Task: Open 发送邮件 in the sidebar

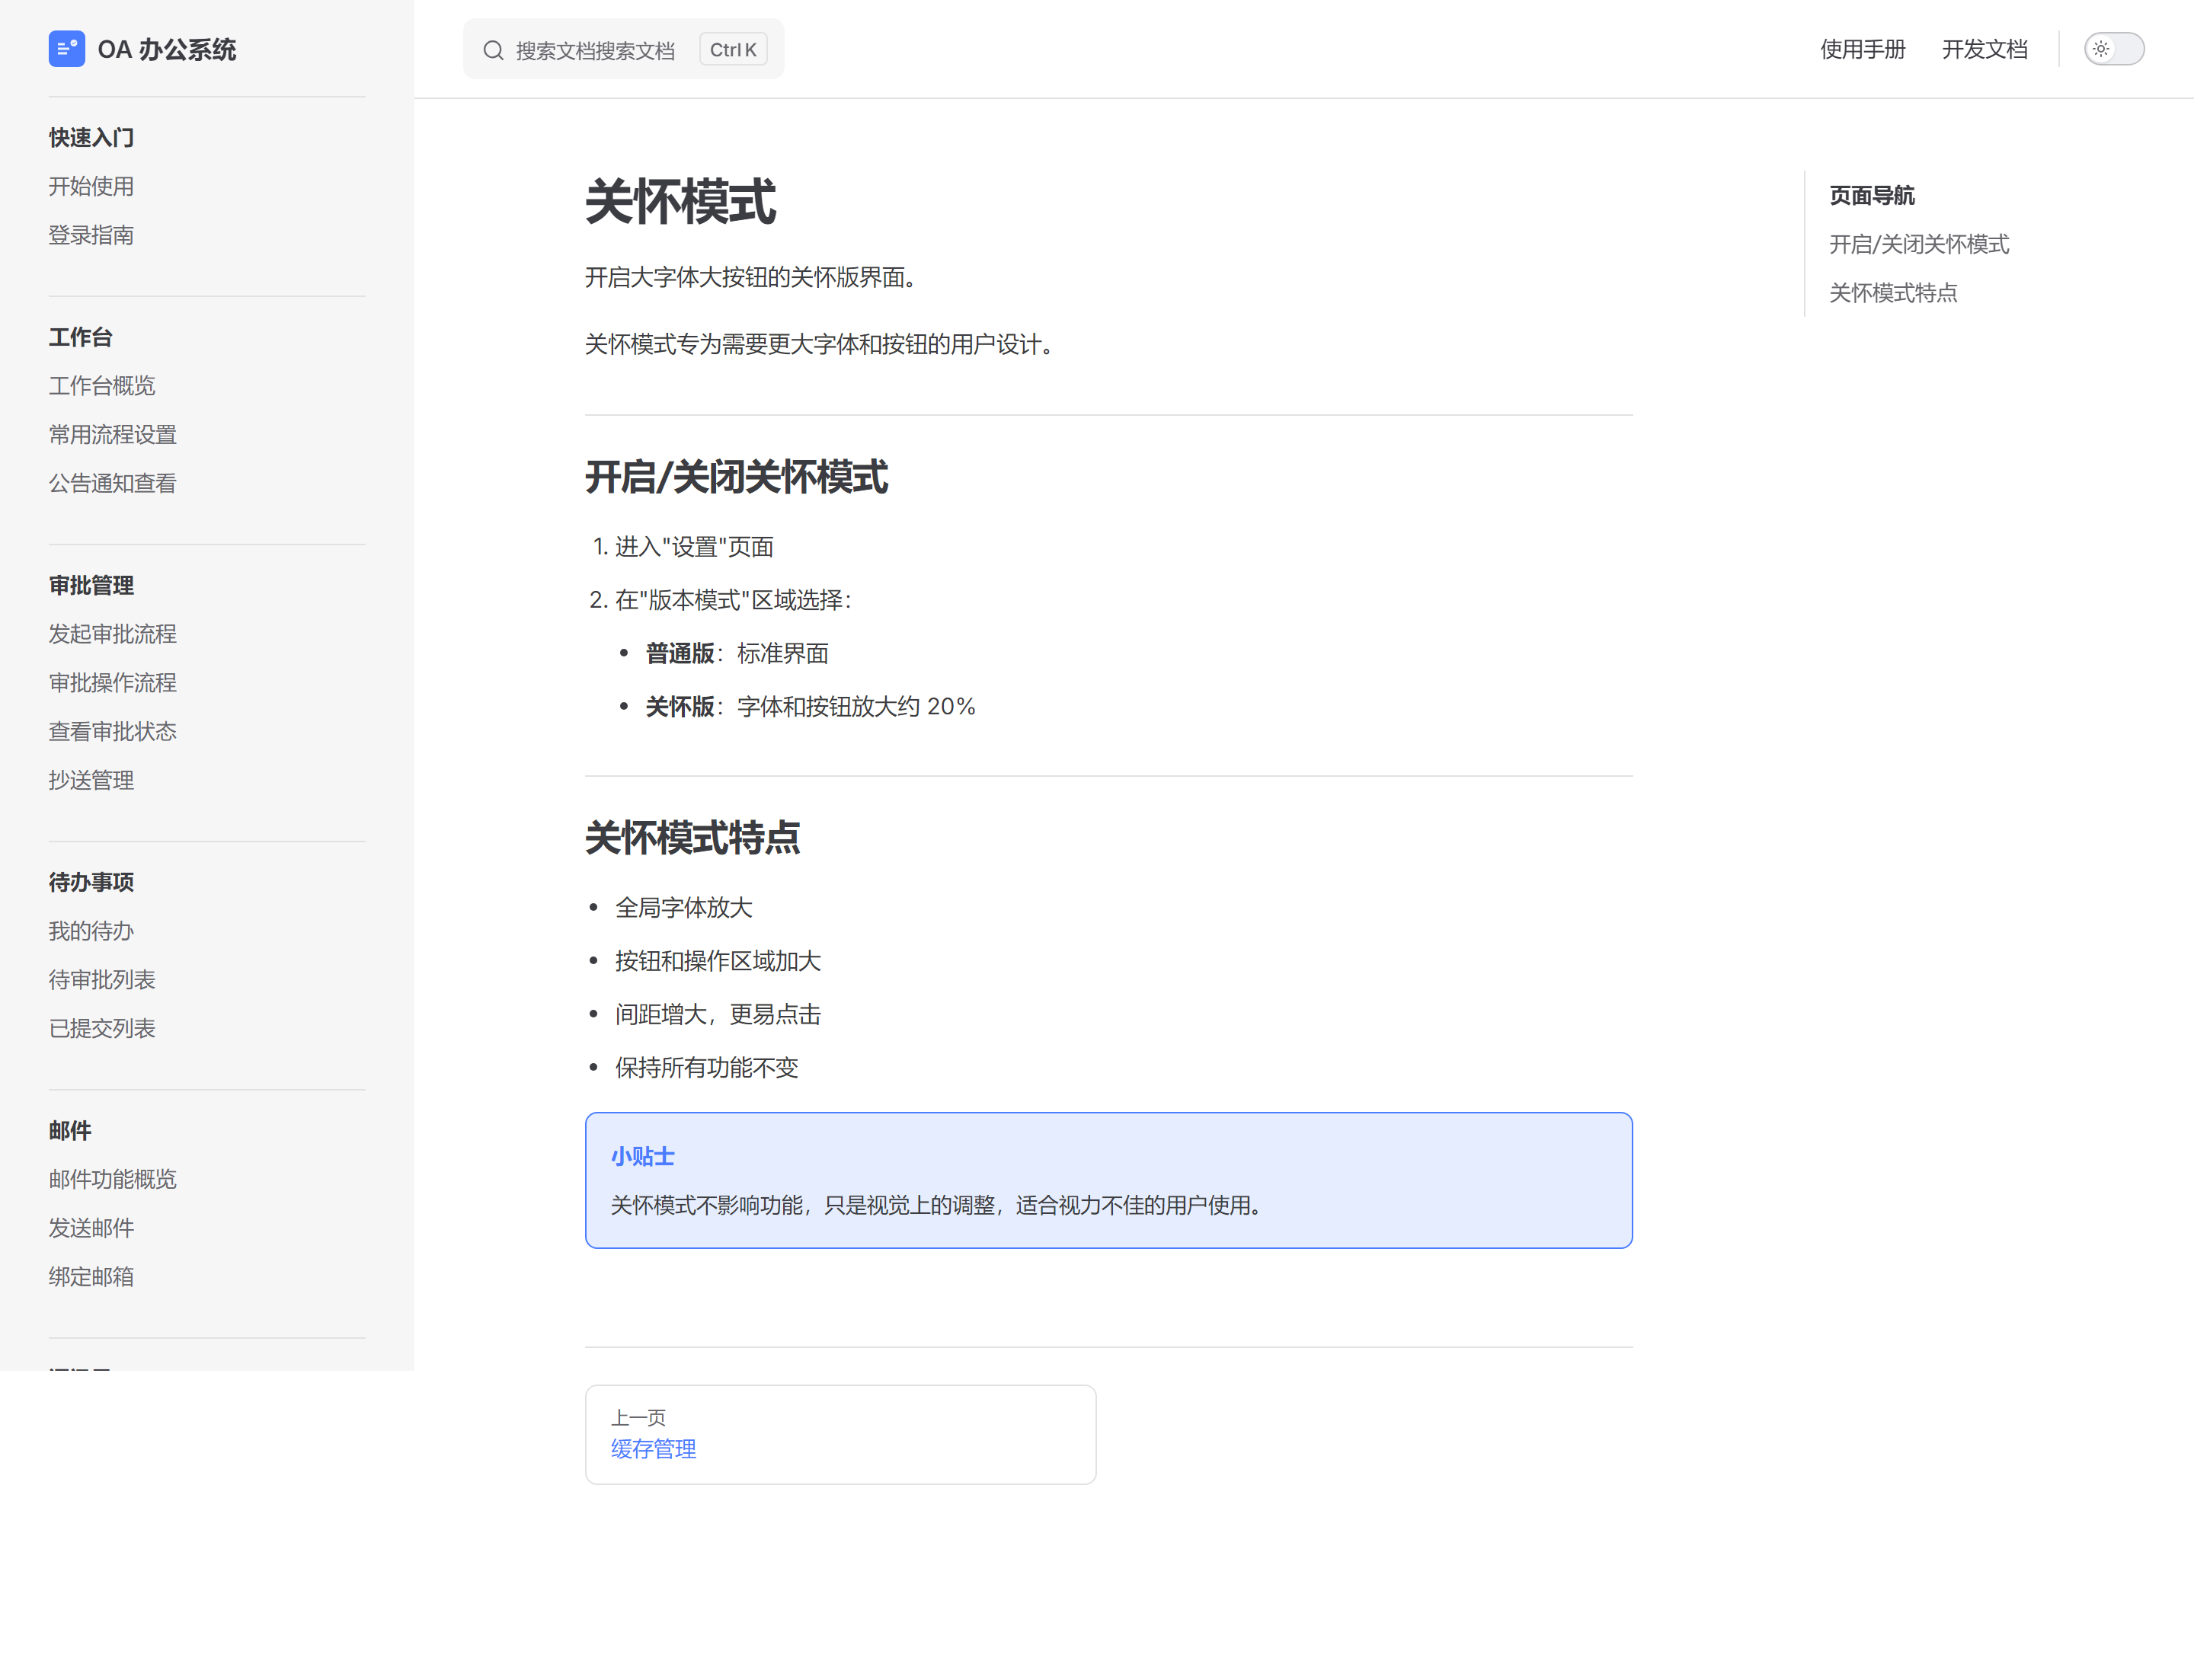Action: [91, 1227]
